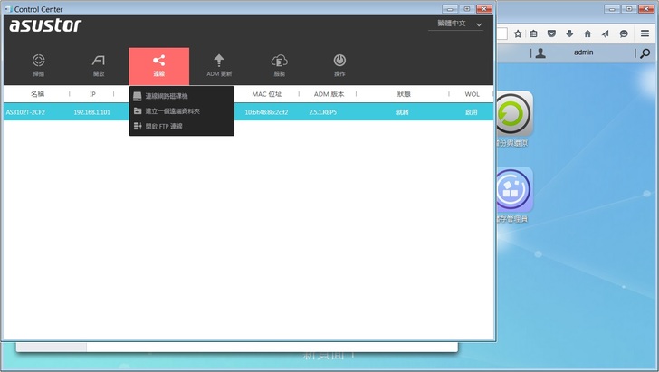The image size is (659, 372).
Task: Click the 名稱 column header
Action: (x=37, y=94)
